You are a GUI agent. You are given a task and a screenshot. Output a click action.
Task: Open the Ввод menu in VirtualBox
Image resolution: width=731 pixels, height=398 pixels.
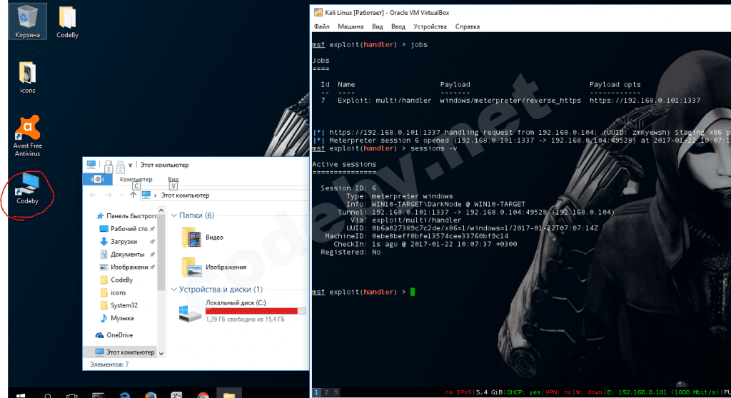tap(398, 26)
